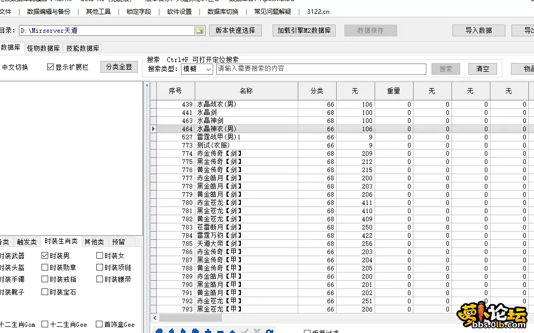The image size is (534, 333).
Task: Click the horizontal scrollbar thumb below table
Action: point(190,318)
